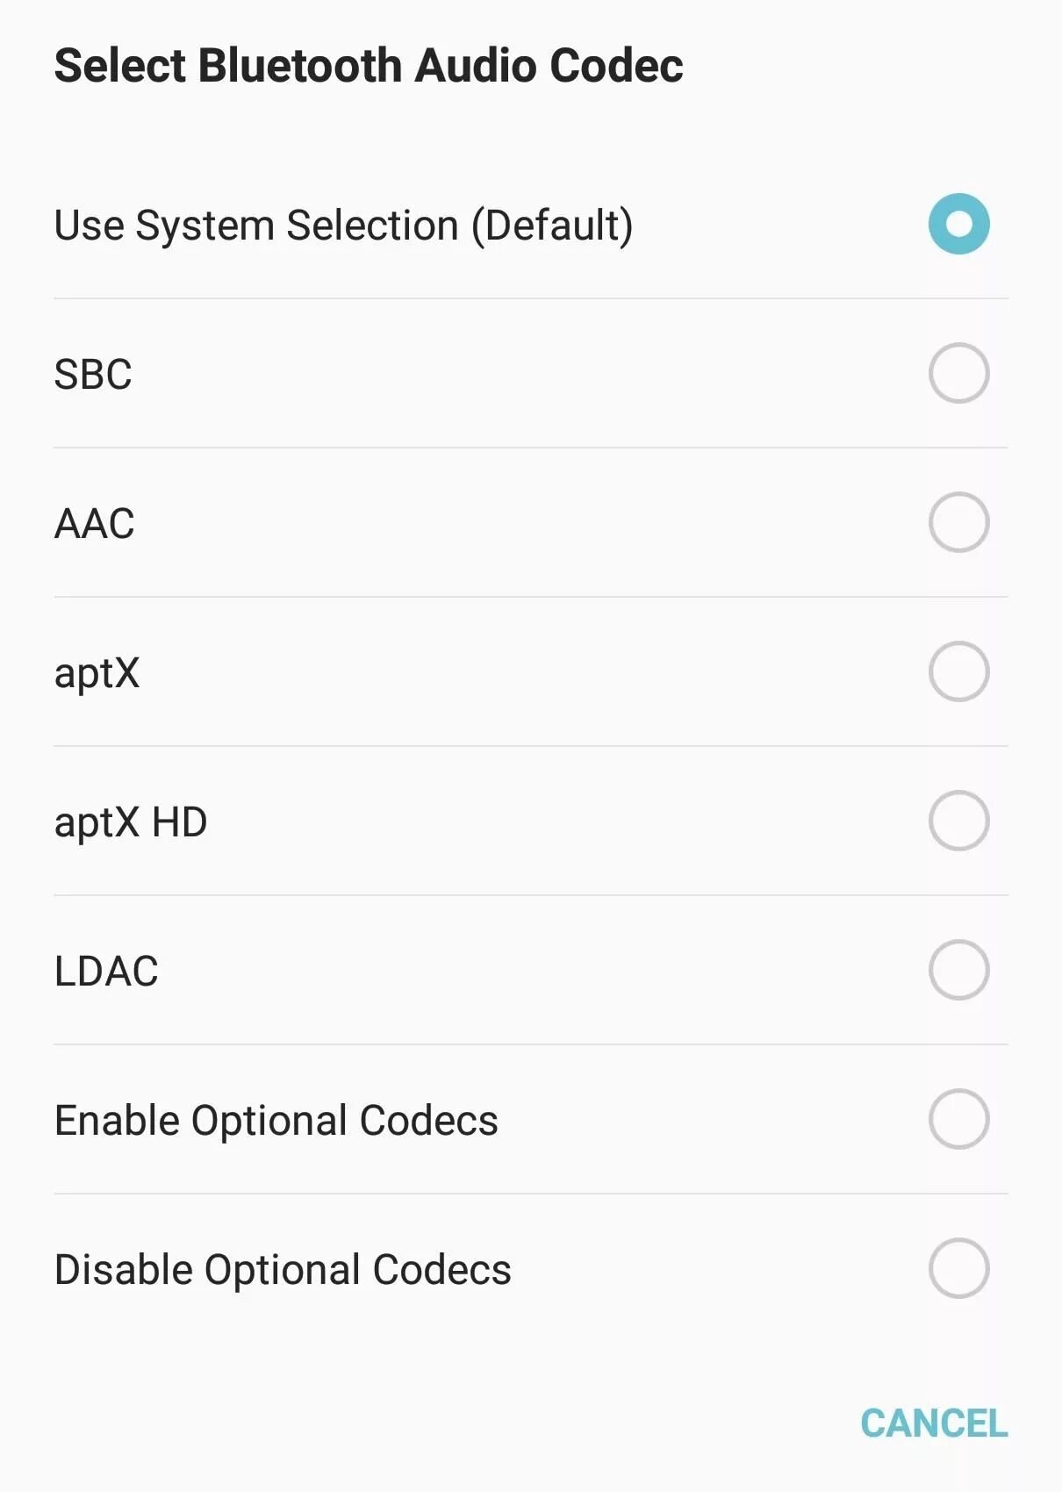Screen dimensions: 1062x1492
Task: Tap the SBC codec label
Action: pyautogui.click(x=93, y=375)
